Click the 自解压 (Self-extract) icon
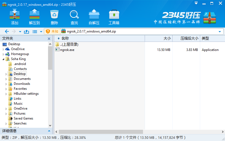 pyautogui.click(x=94, y=17)
